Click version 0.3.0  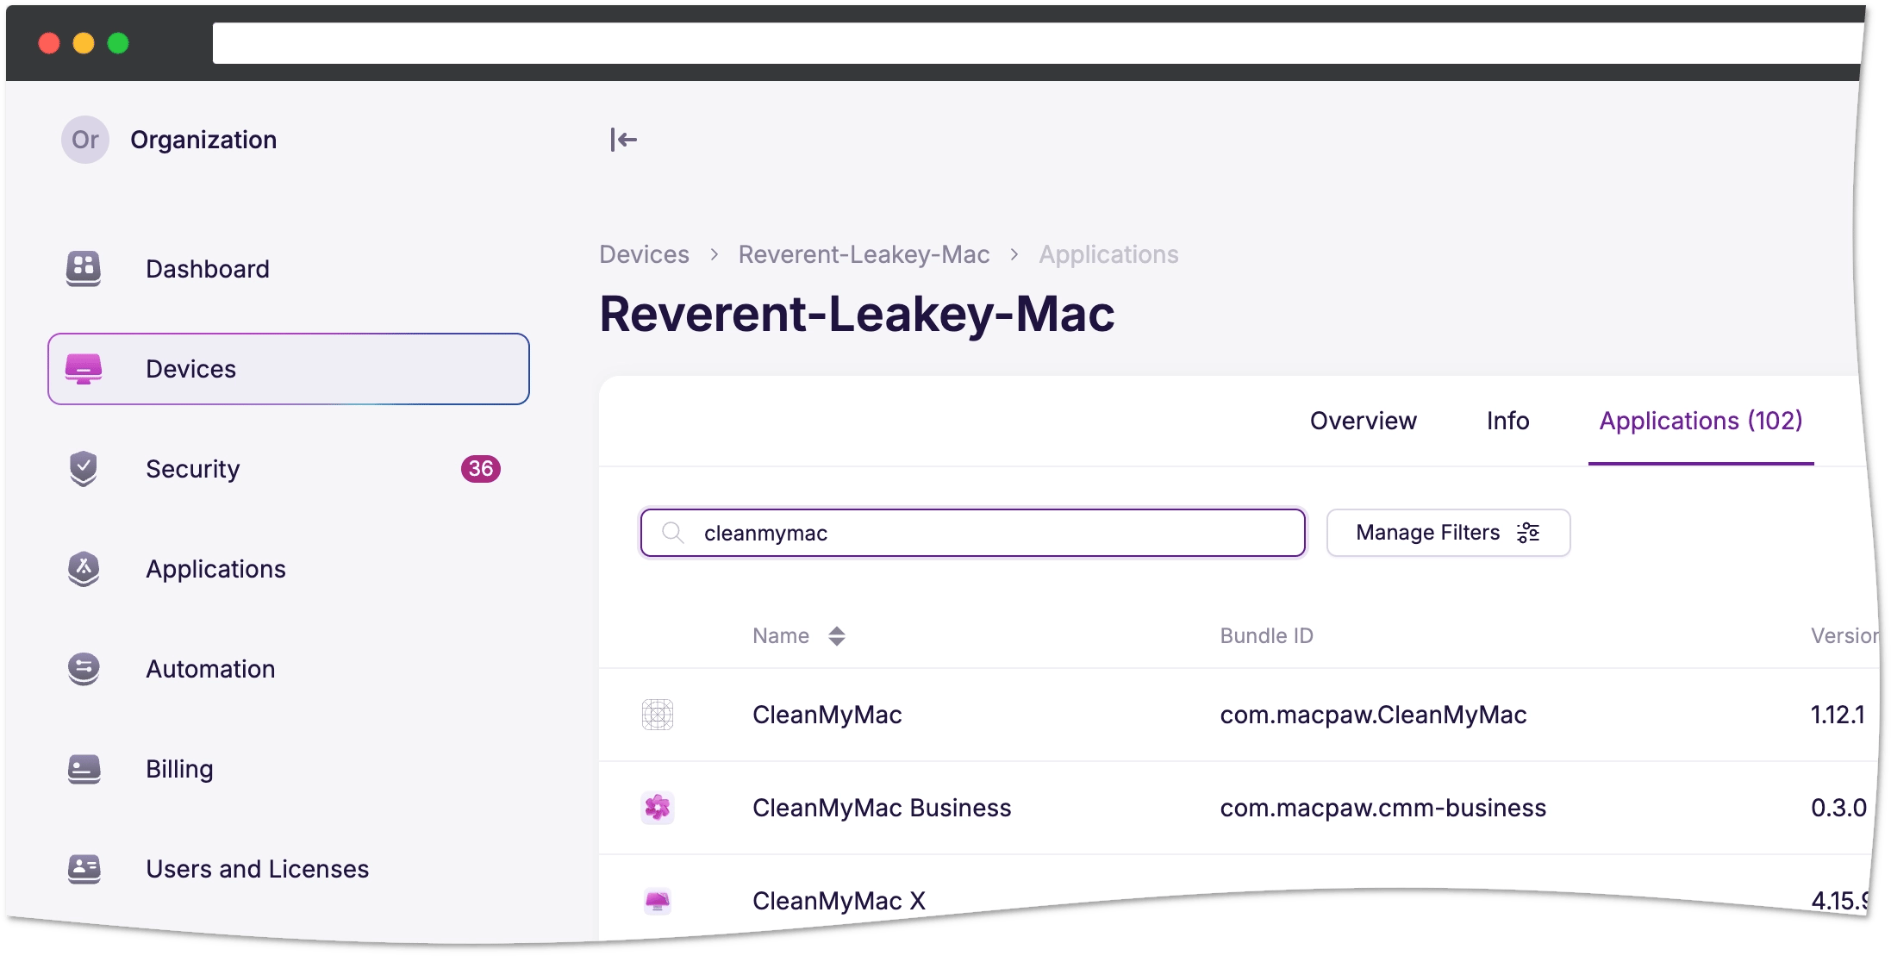point(1838,808)
